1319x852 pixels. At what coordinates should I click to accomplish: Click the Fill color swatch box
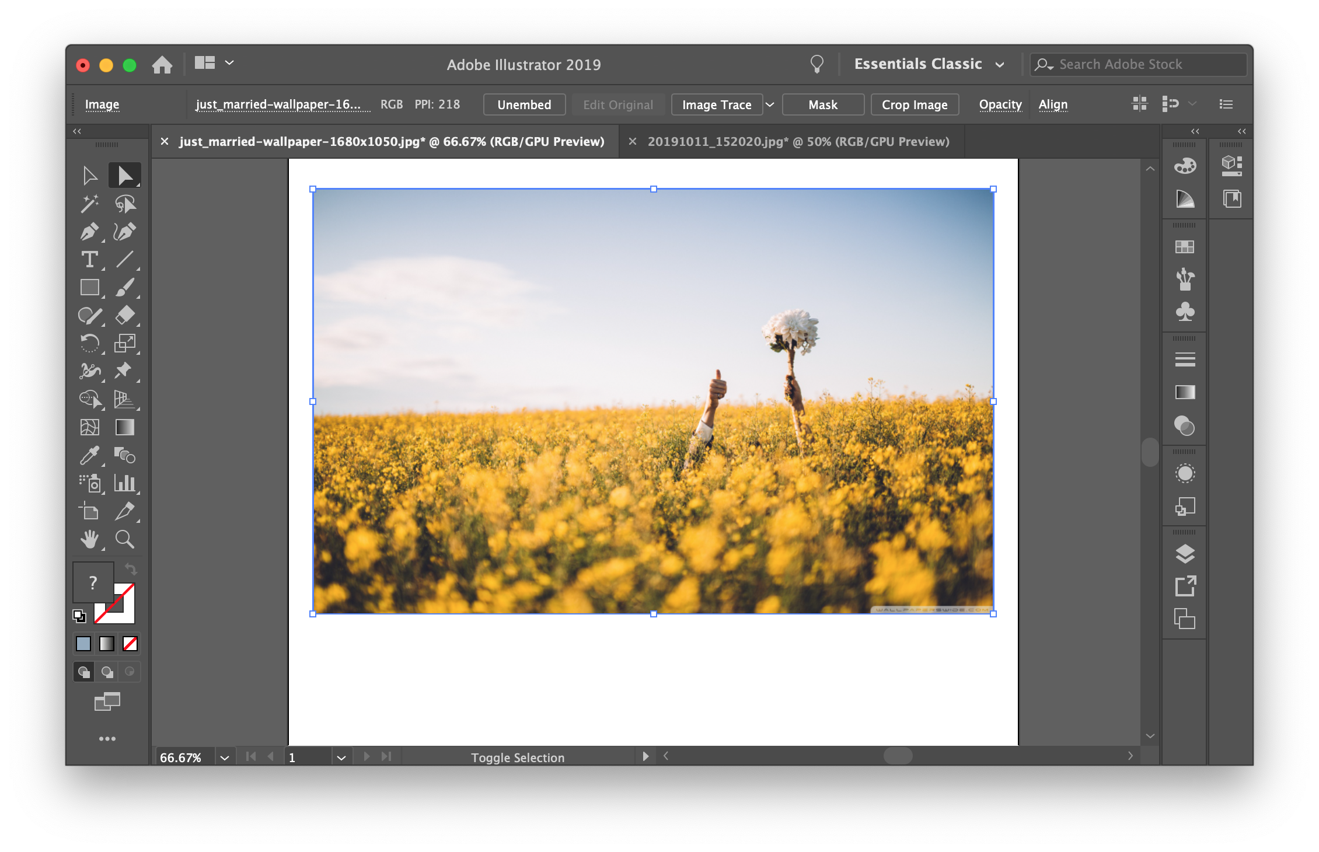(92, 582)
